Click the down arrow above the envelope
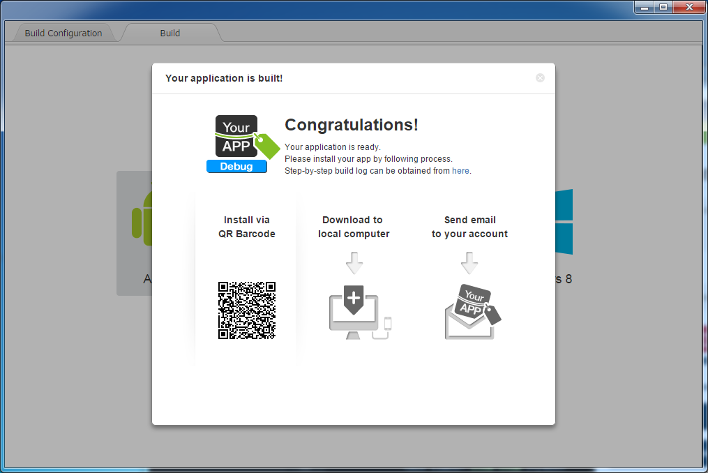 click(x=469, y=264)
